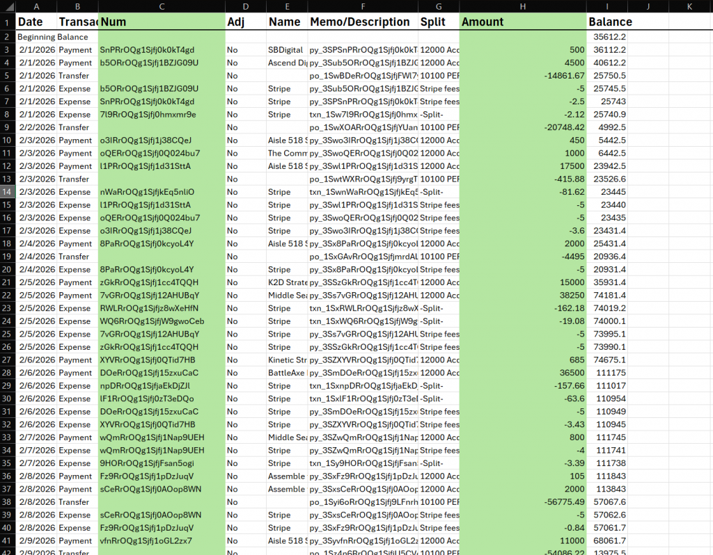This screenshot has width=713, height=555.
Task: Select the amount cell showing -14861.67
Action: 522,76
